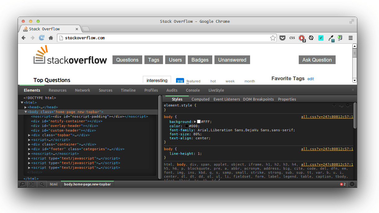The image size is (379, 213).
Task: Open the DevTools settings gear
Action: 352,184
